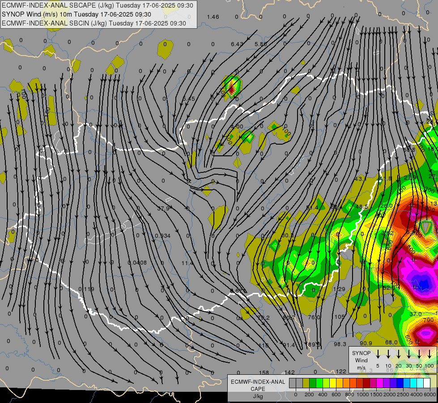Click the map value '5.45'
The image size is (438, 403).
(189, 99)
